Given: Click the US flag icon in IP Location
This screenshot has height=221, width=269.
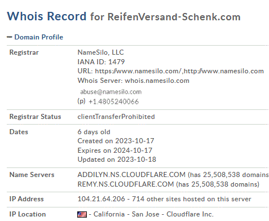Looking at the screenshot, I should coord(82,214).
